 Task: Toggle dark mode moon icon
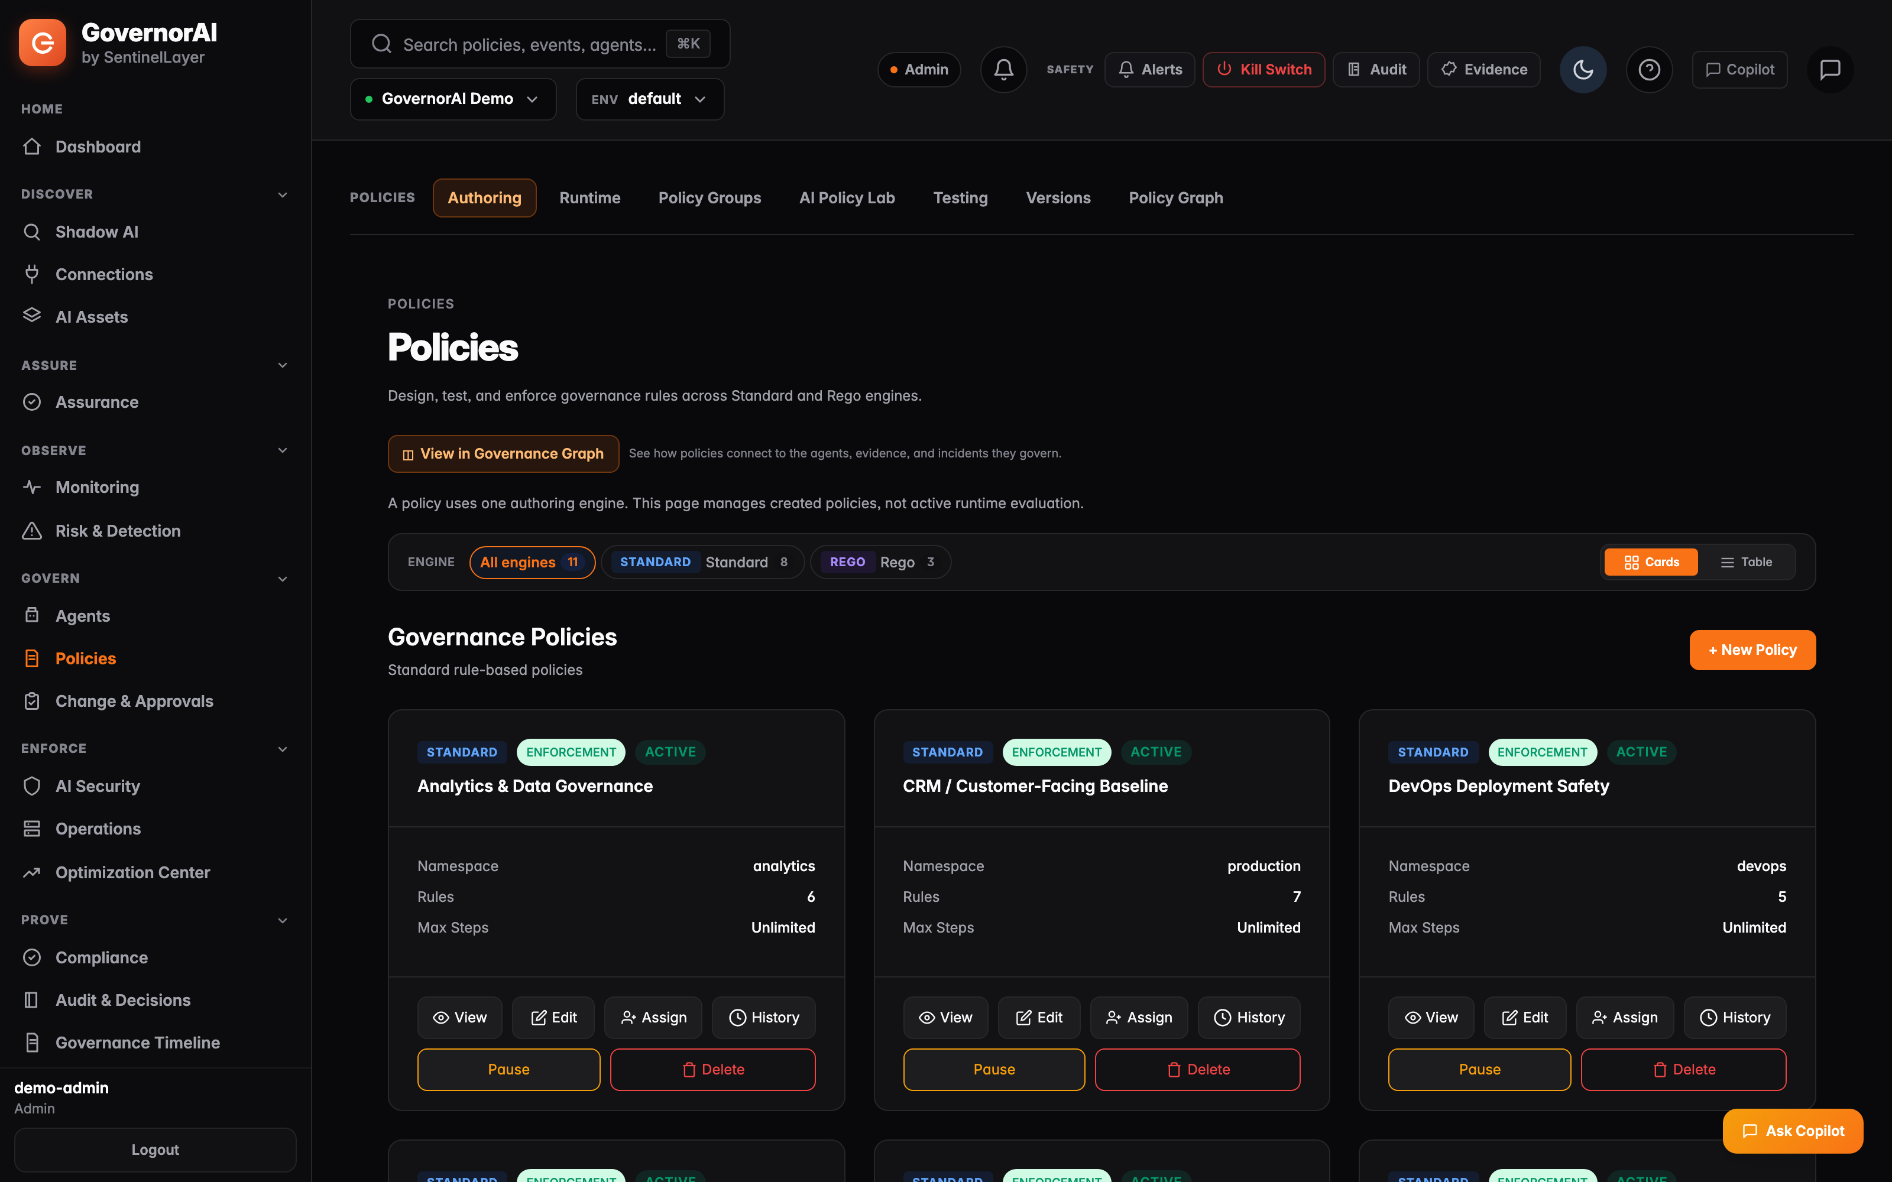point(1582,70)
